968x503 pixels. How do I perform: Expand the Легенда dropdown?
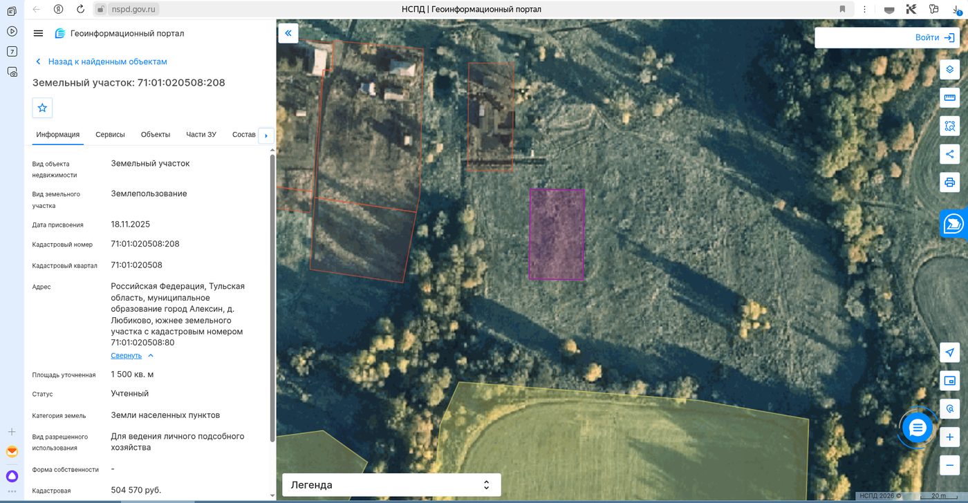coord(391,485)
